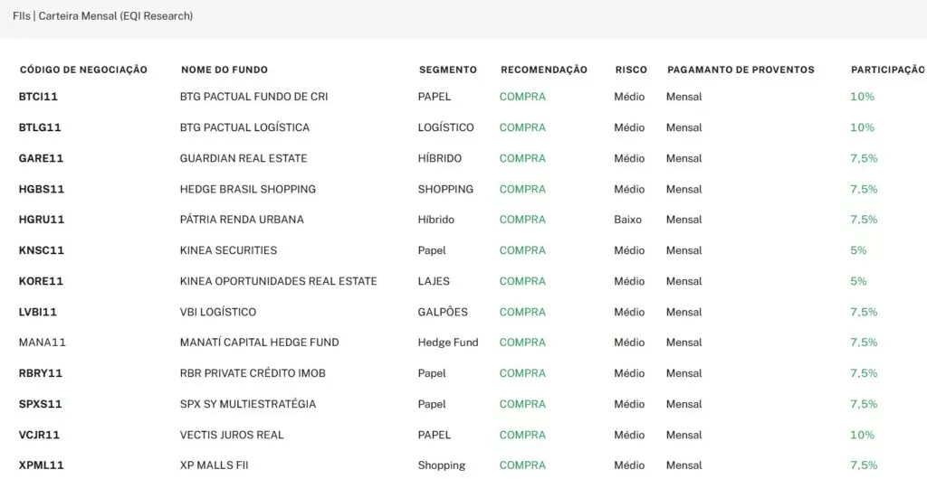The image size is (927, 479).
Task: Click the RECOMENDAÇÃO column header
Action: pyautogui.click(x=544, y=70)
